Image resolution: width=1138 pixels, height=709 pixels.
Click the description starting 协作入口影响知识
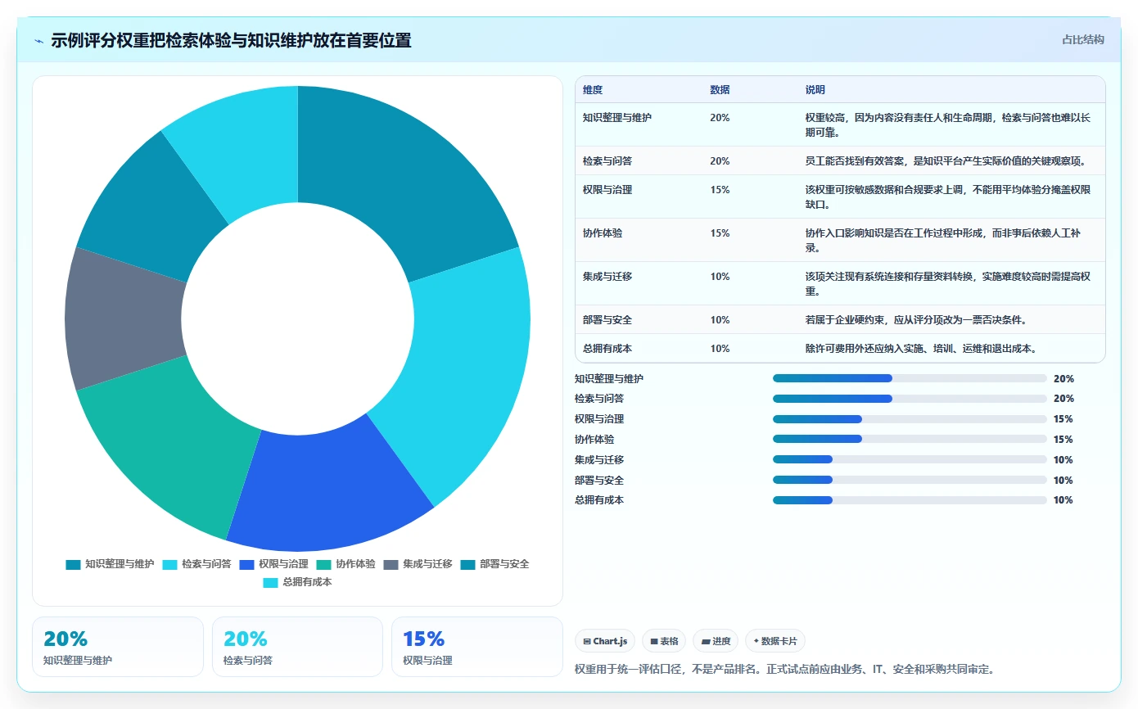943,240
